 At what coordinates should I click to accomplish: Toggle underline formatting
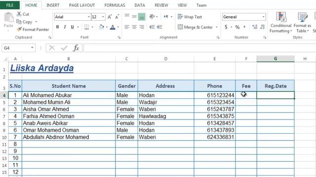[x=72, y=27]
